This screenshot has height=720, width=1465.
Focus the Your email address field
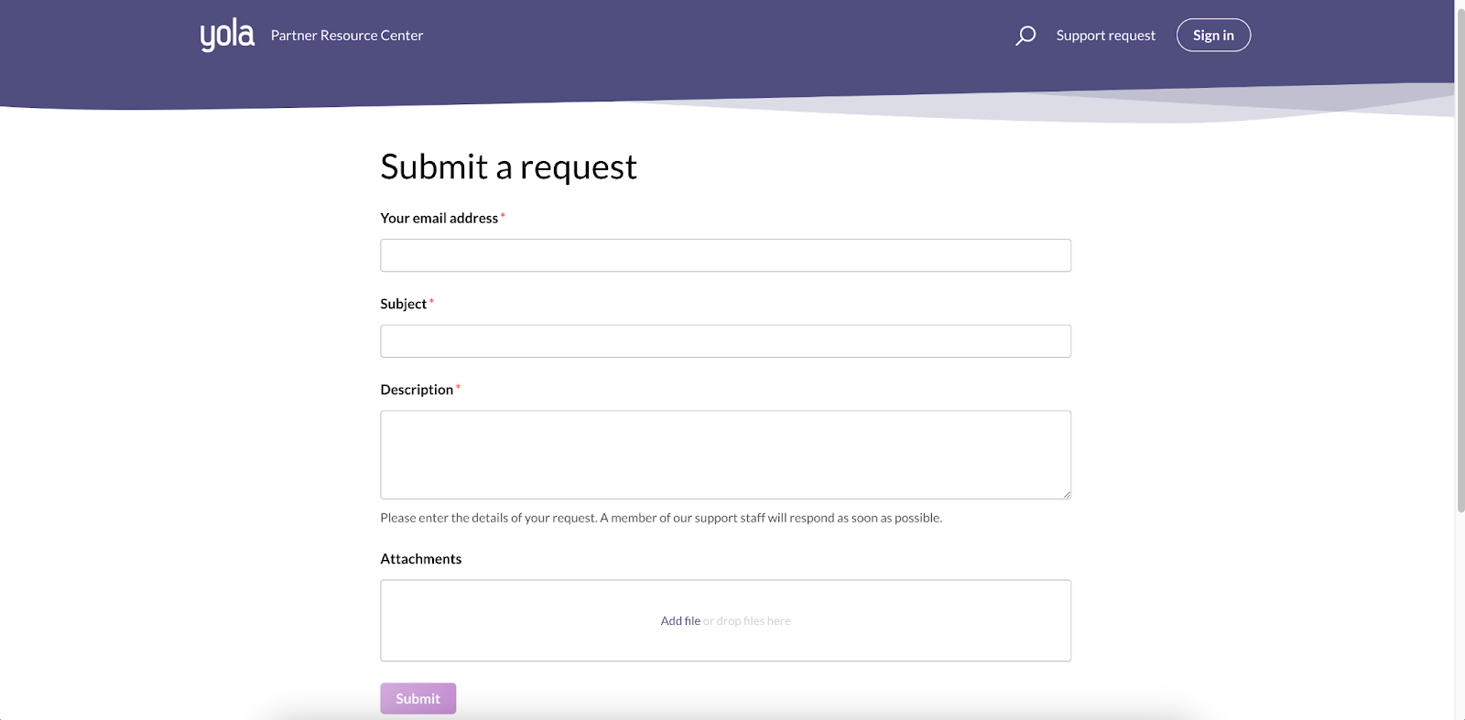click(725, 255)
